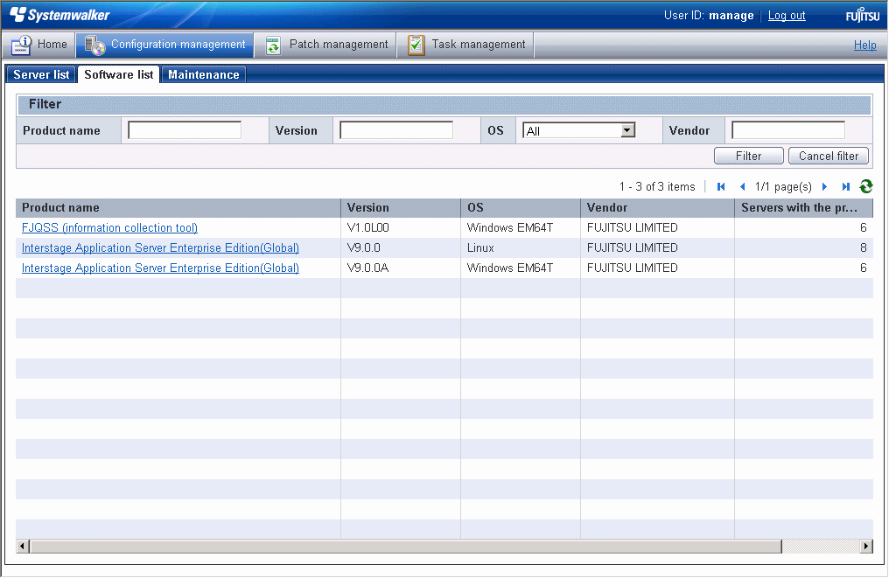Viewport: 889px width, 578px height.
Task: Click the Patch management icon
Action: coord(273,45)
